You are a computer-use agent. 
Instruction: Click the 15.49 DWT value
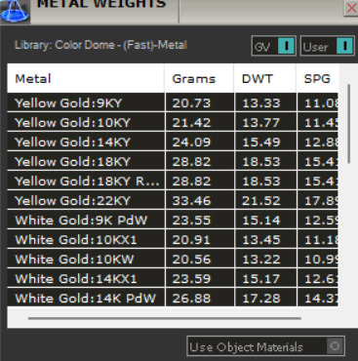tap(261, 142)
